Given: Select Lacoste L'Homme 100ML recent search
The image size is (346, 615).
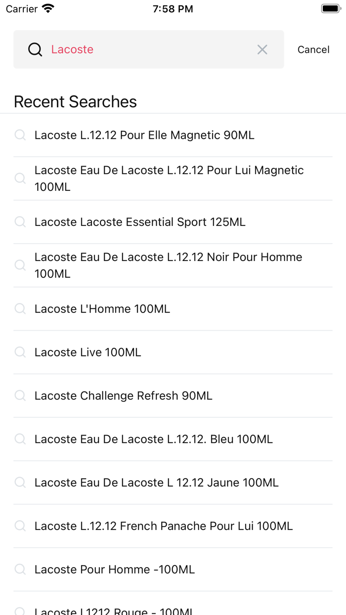Looking at the screenshot, I should pos(102,309).
